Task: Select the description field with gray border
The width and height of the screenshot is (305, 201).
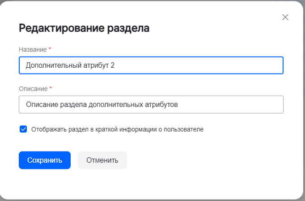Action: click(151, 104)
